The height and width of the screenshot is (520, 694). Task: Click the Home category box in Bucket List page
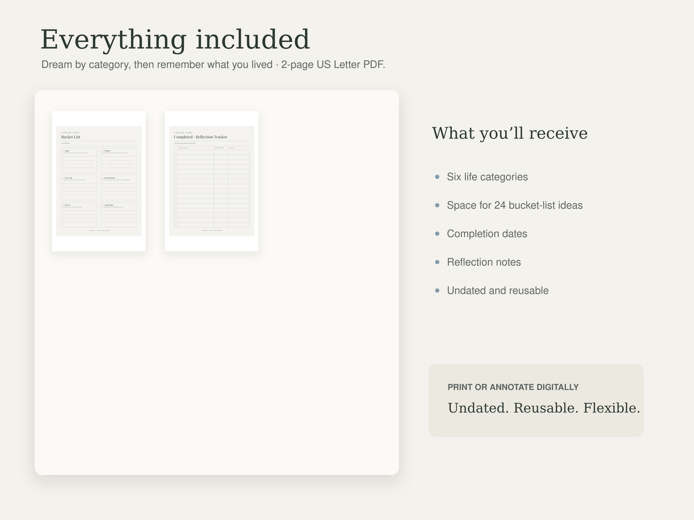pos(79,161)
